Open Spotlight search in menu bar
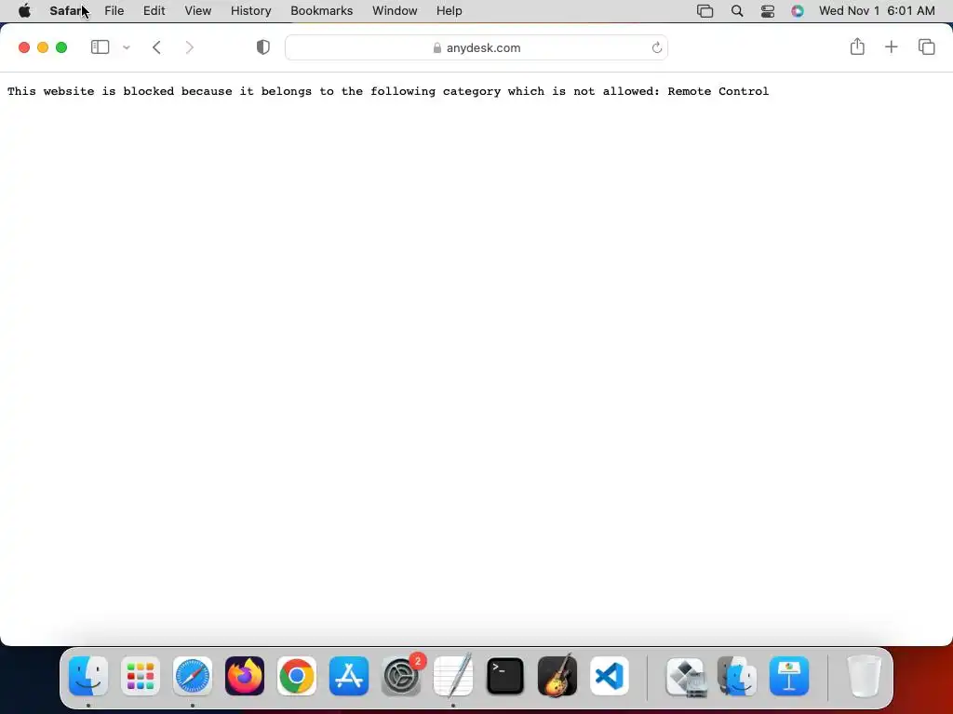 [737, 11]
